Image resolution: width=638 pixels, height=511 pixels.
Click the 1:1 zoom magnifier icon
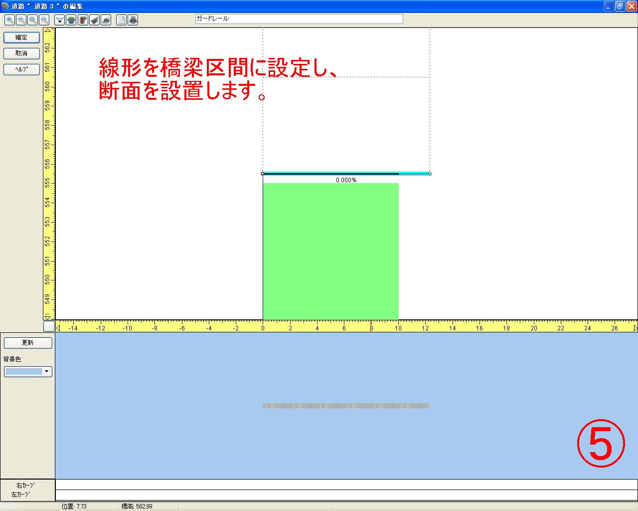click(x=44, y=20)
